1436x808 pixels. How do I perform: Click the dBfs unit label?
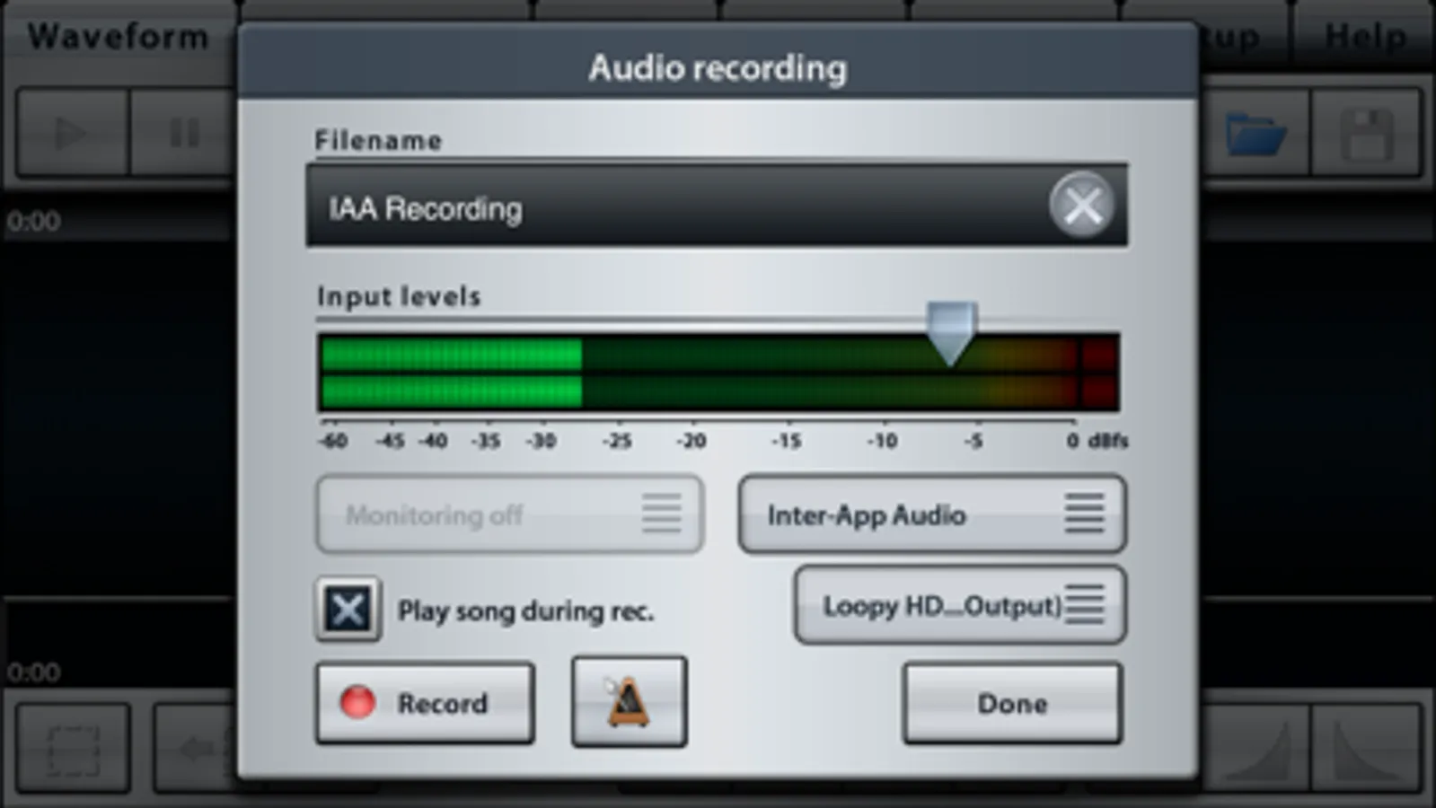click(x=1108, y=441)
